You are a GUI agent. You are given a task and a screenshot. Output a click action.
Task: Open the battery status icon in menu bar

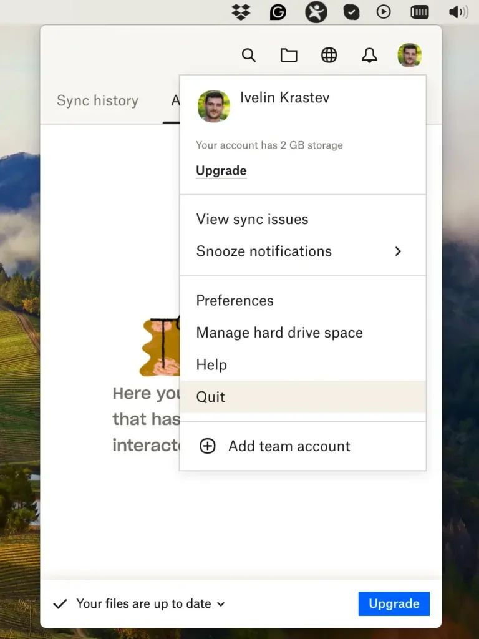coord(420,12)
